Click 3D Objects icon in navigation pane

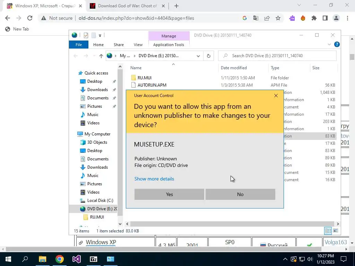tap(83, 142)
